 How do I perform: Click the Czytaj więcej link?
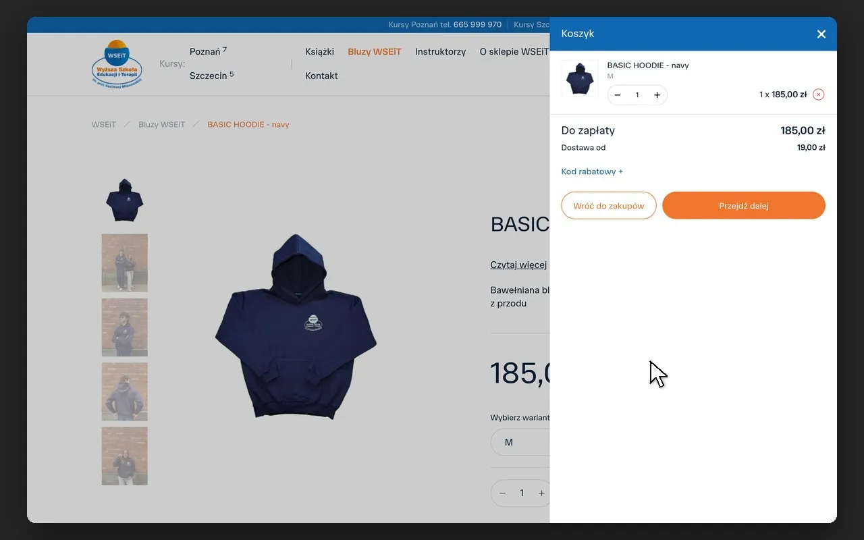[x=518, y=265]
